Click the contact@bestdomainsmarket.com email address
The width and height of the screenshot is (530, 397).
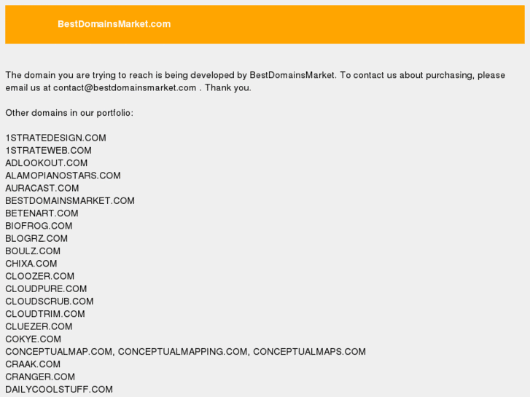(x=125, y=88)
